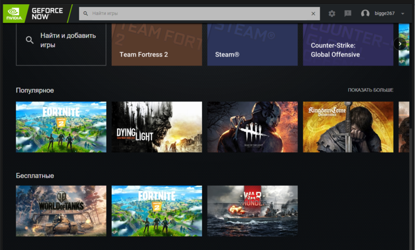Click the Популярное section heading
This screenshot has height=250, width=415.
35,90
